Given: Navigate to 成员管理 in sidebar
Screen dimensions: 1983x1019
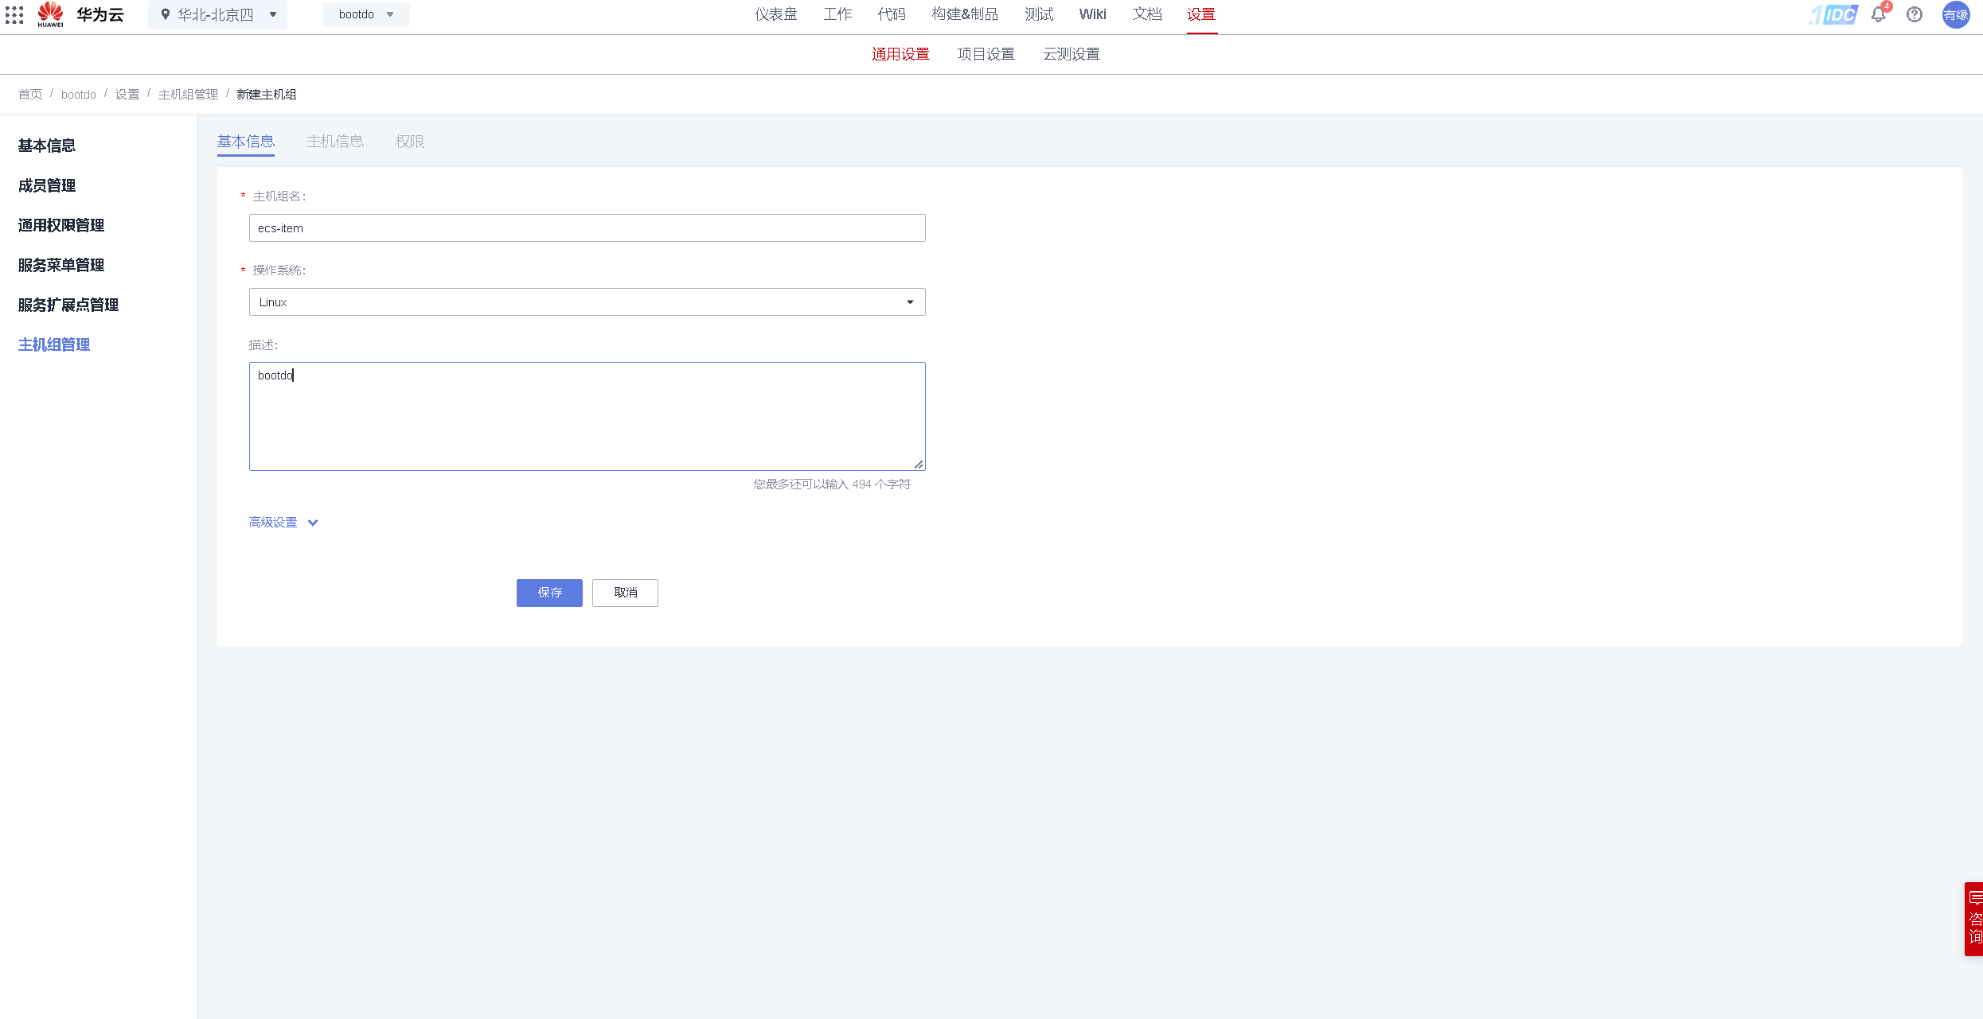Looking at the screenshot, I should pyautogui.click(x=46, y=185).
